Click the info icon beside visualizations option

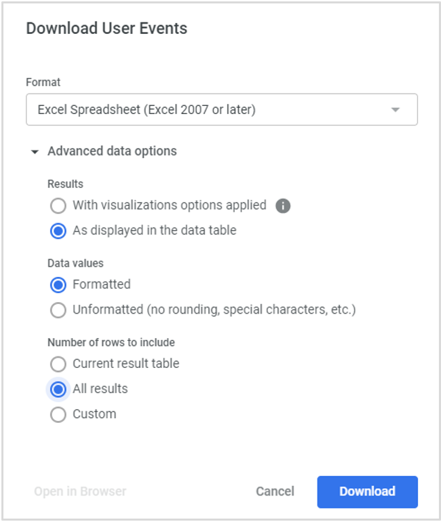pyautogui.click(x=283, y=205)
